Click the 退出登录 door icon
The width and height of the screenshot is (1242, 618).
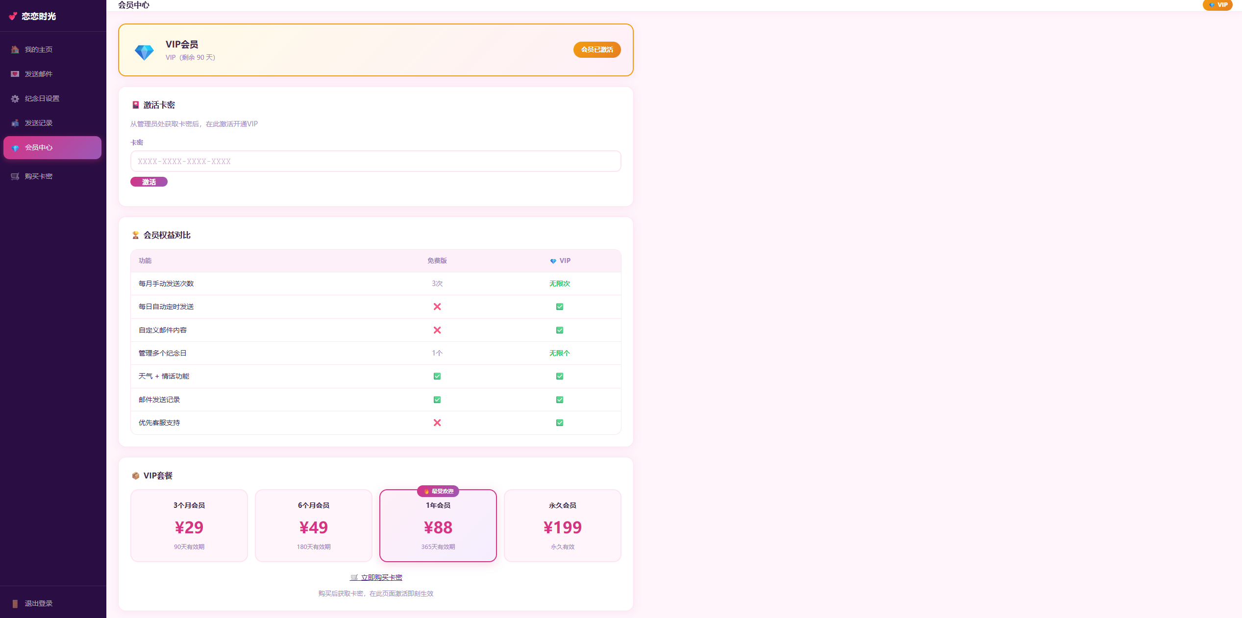[15, 603]
